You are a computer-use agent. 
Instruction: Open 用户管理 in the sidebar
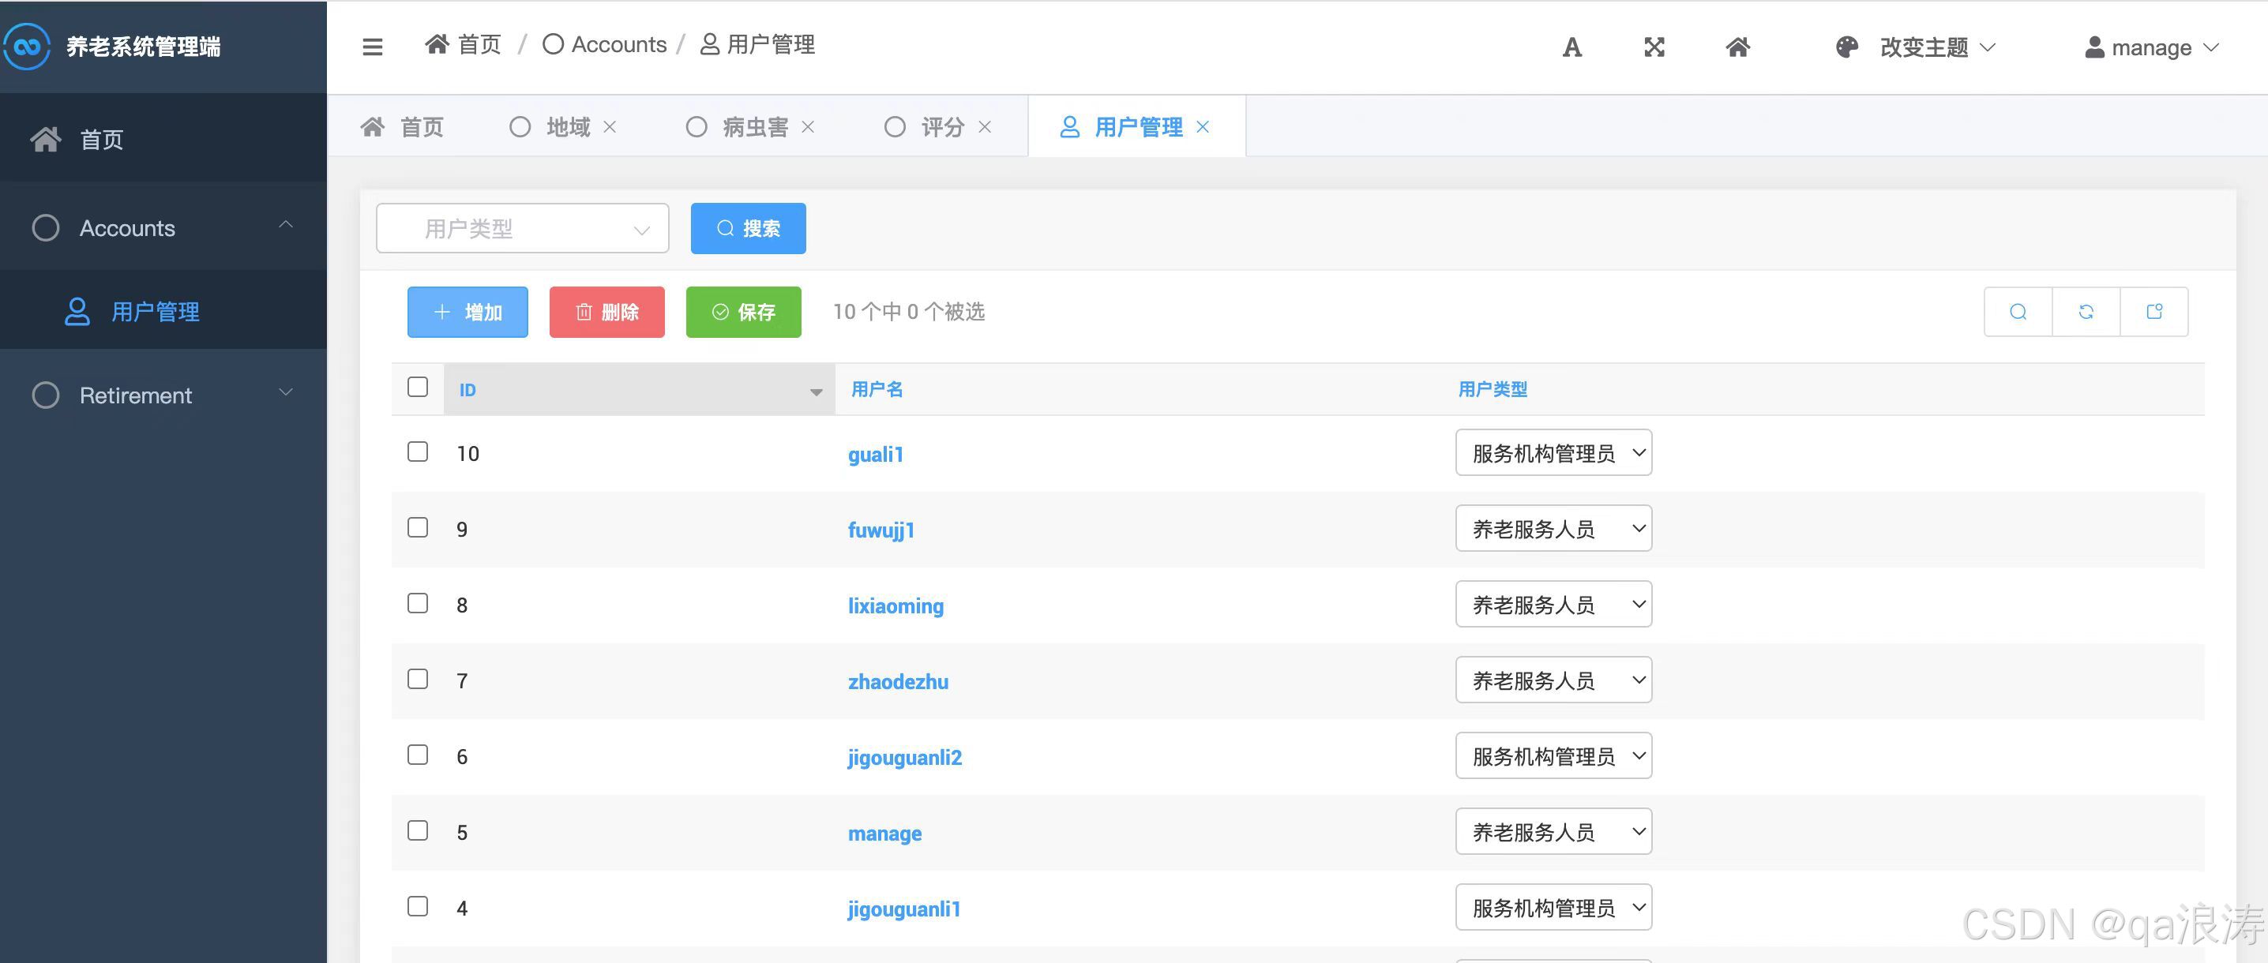tap(155, 312)
